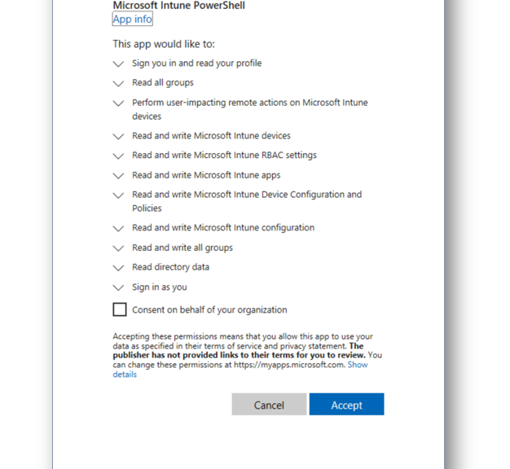Select 'Read and write Microsoft Intune devices' text
Viewport: 510px width, 469px height.
pos(211,136)
